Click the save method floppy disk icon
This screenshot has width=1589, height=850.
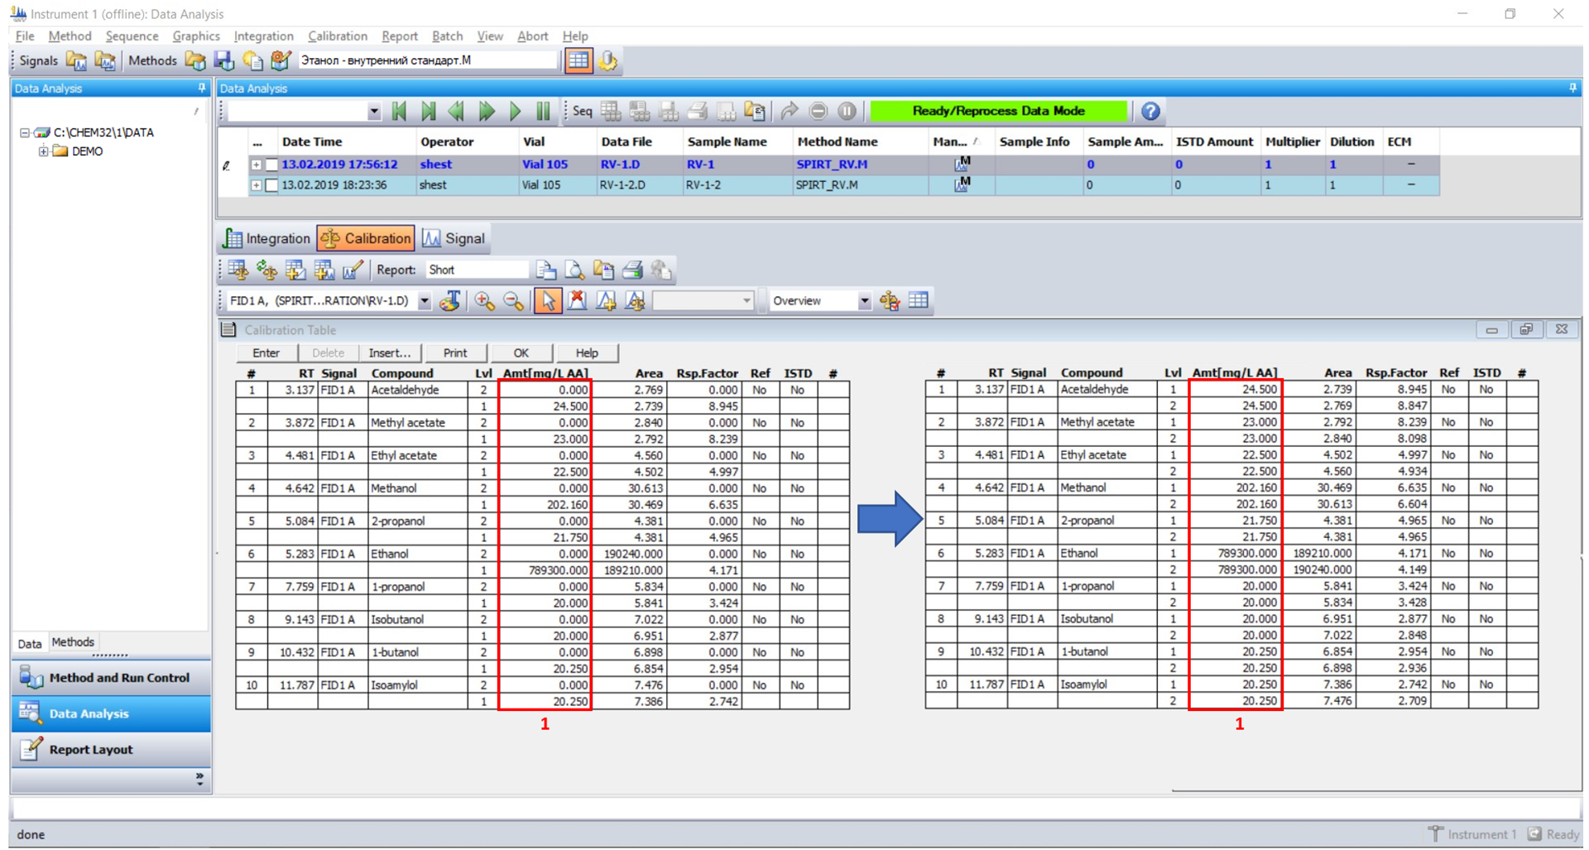point(223,60)
